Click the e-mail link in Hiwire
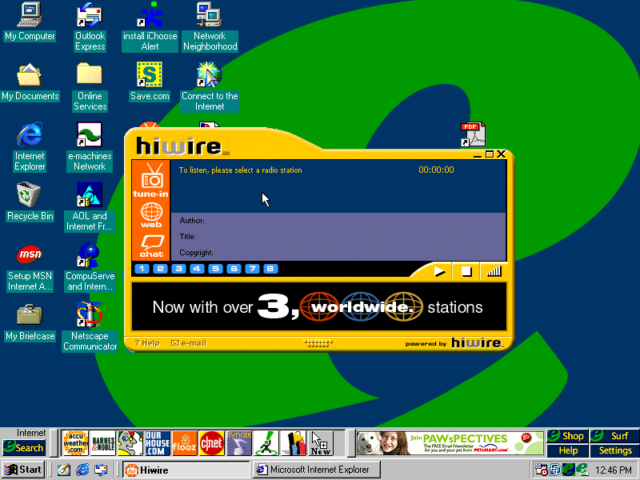 (x=189, y=343)
